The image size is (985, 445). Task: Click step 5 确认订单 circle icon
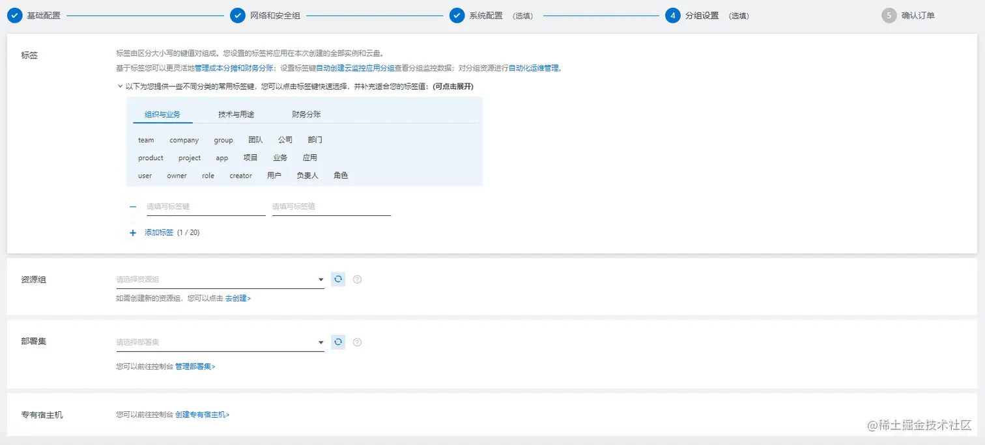[889, 15]
